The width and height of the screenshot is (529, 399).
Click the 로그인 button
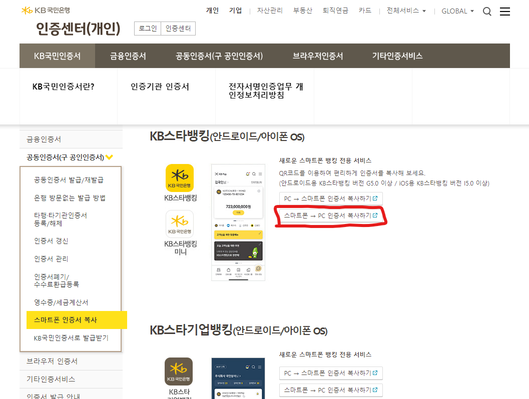coord(148,28)
